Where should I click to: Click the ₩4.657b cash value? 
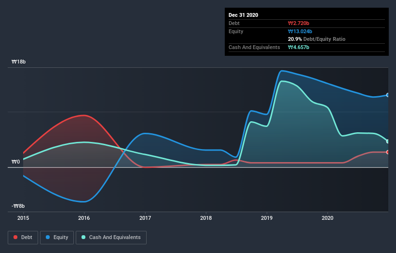(299, 47)
